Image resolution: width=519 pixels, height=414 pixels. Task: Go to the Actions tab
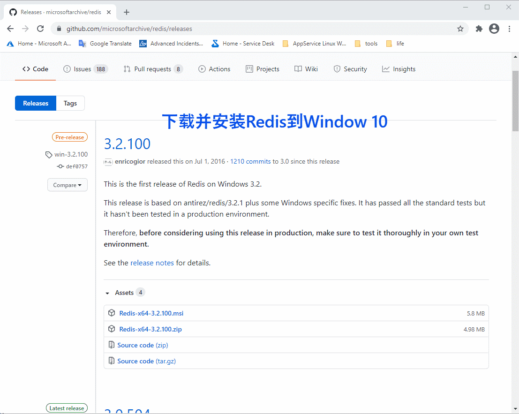214,69
